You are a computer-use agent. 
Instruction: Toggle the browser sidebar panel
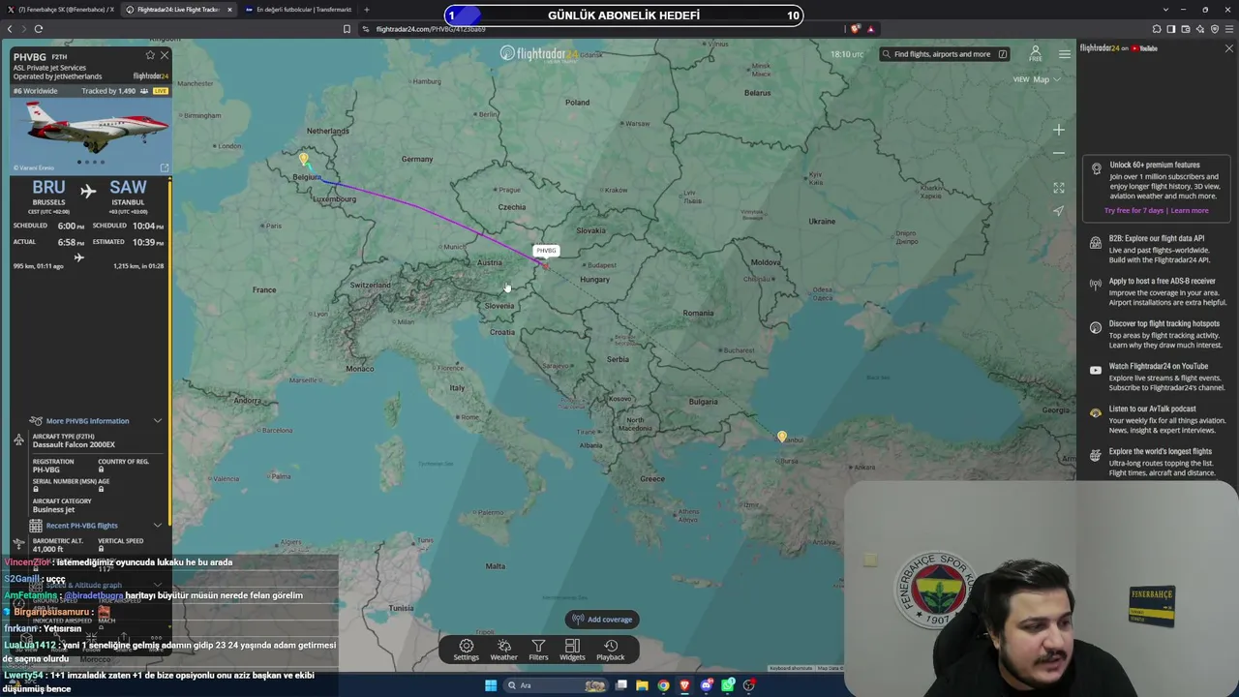pos(1171,29)
